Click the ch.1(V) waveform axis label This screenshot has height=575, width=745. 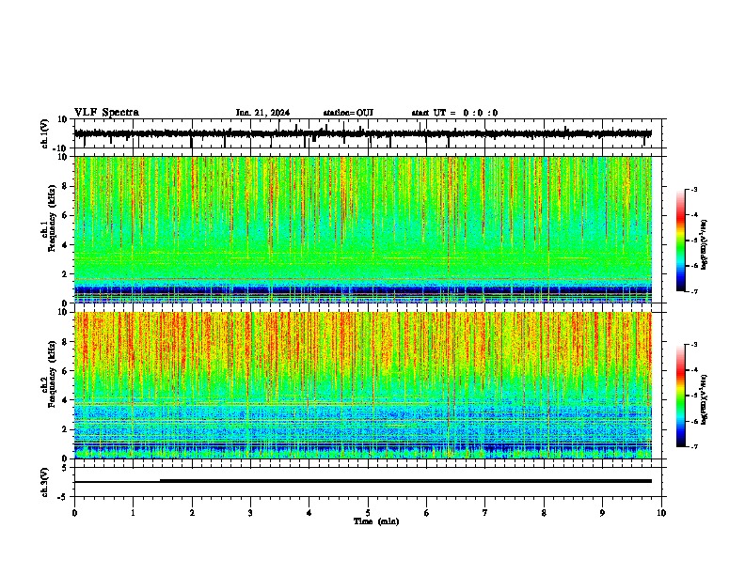(x=45, y=133)
